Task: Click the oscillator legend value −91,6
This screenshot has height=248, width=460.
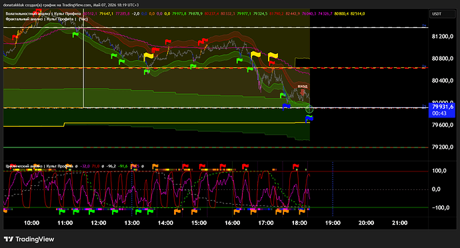Action: tap(123, 166)
